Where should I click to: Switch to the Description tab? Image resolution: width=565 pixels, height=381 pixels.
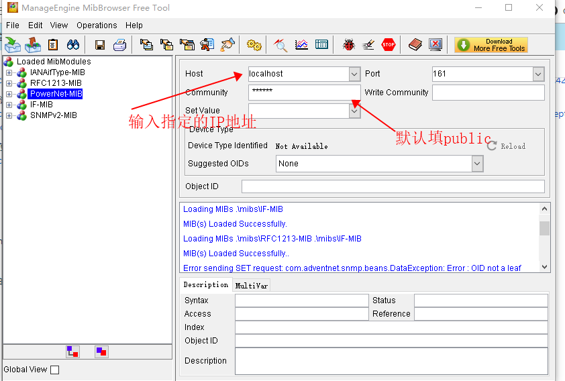coord(206,284)
